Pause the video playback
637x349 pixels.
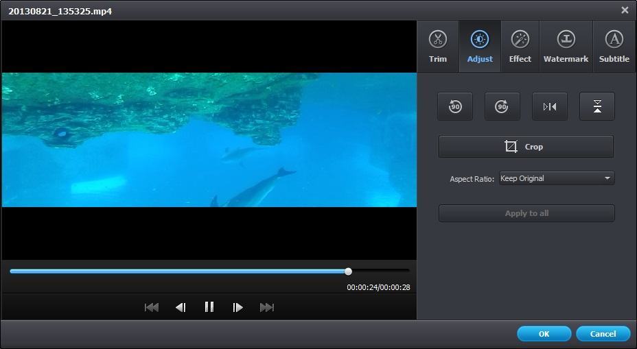coord(209,306)
